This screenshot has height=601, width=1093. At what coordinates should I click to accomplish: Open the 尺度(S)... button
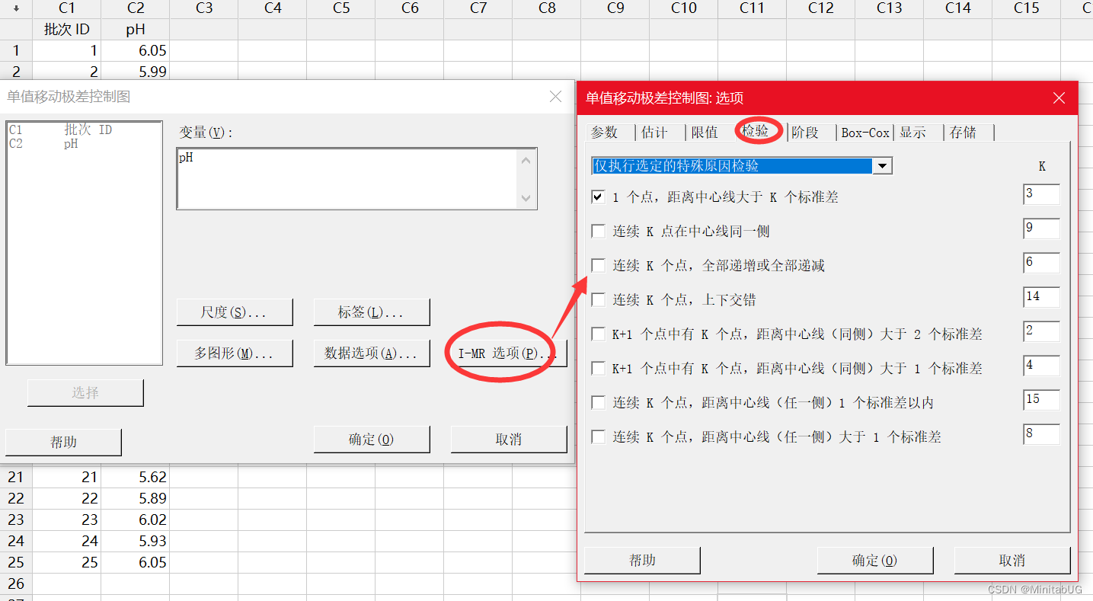coord(235,312)
